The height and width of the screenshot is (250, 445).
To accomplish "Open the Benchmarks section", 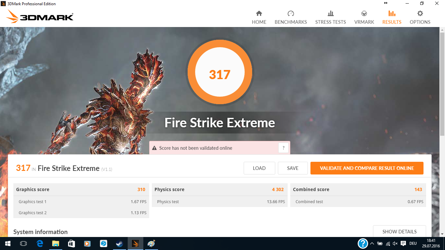I will (291, 18).
